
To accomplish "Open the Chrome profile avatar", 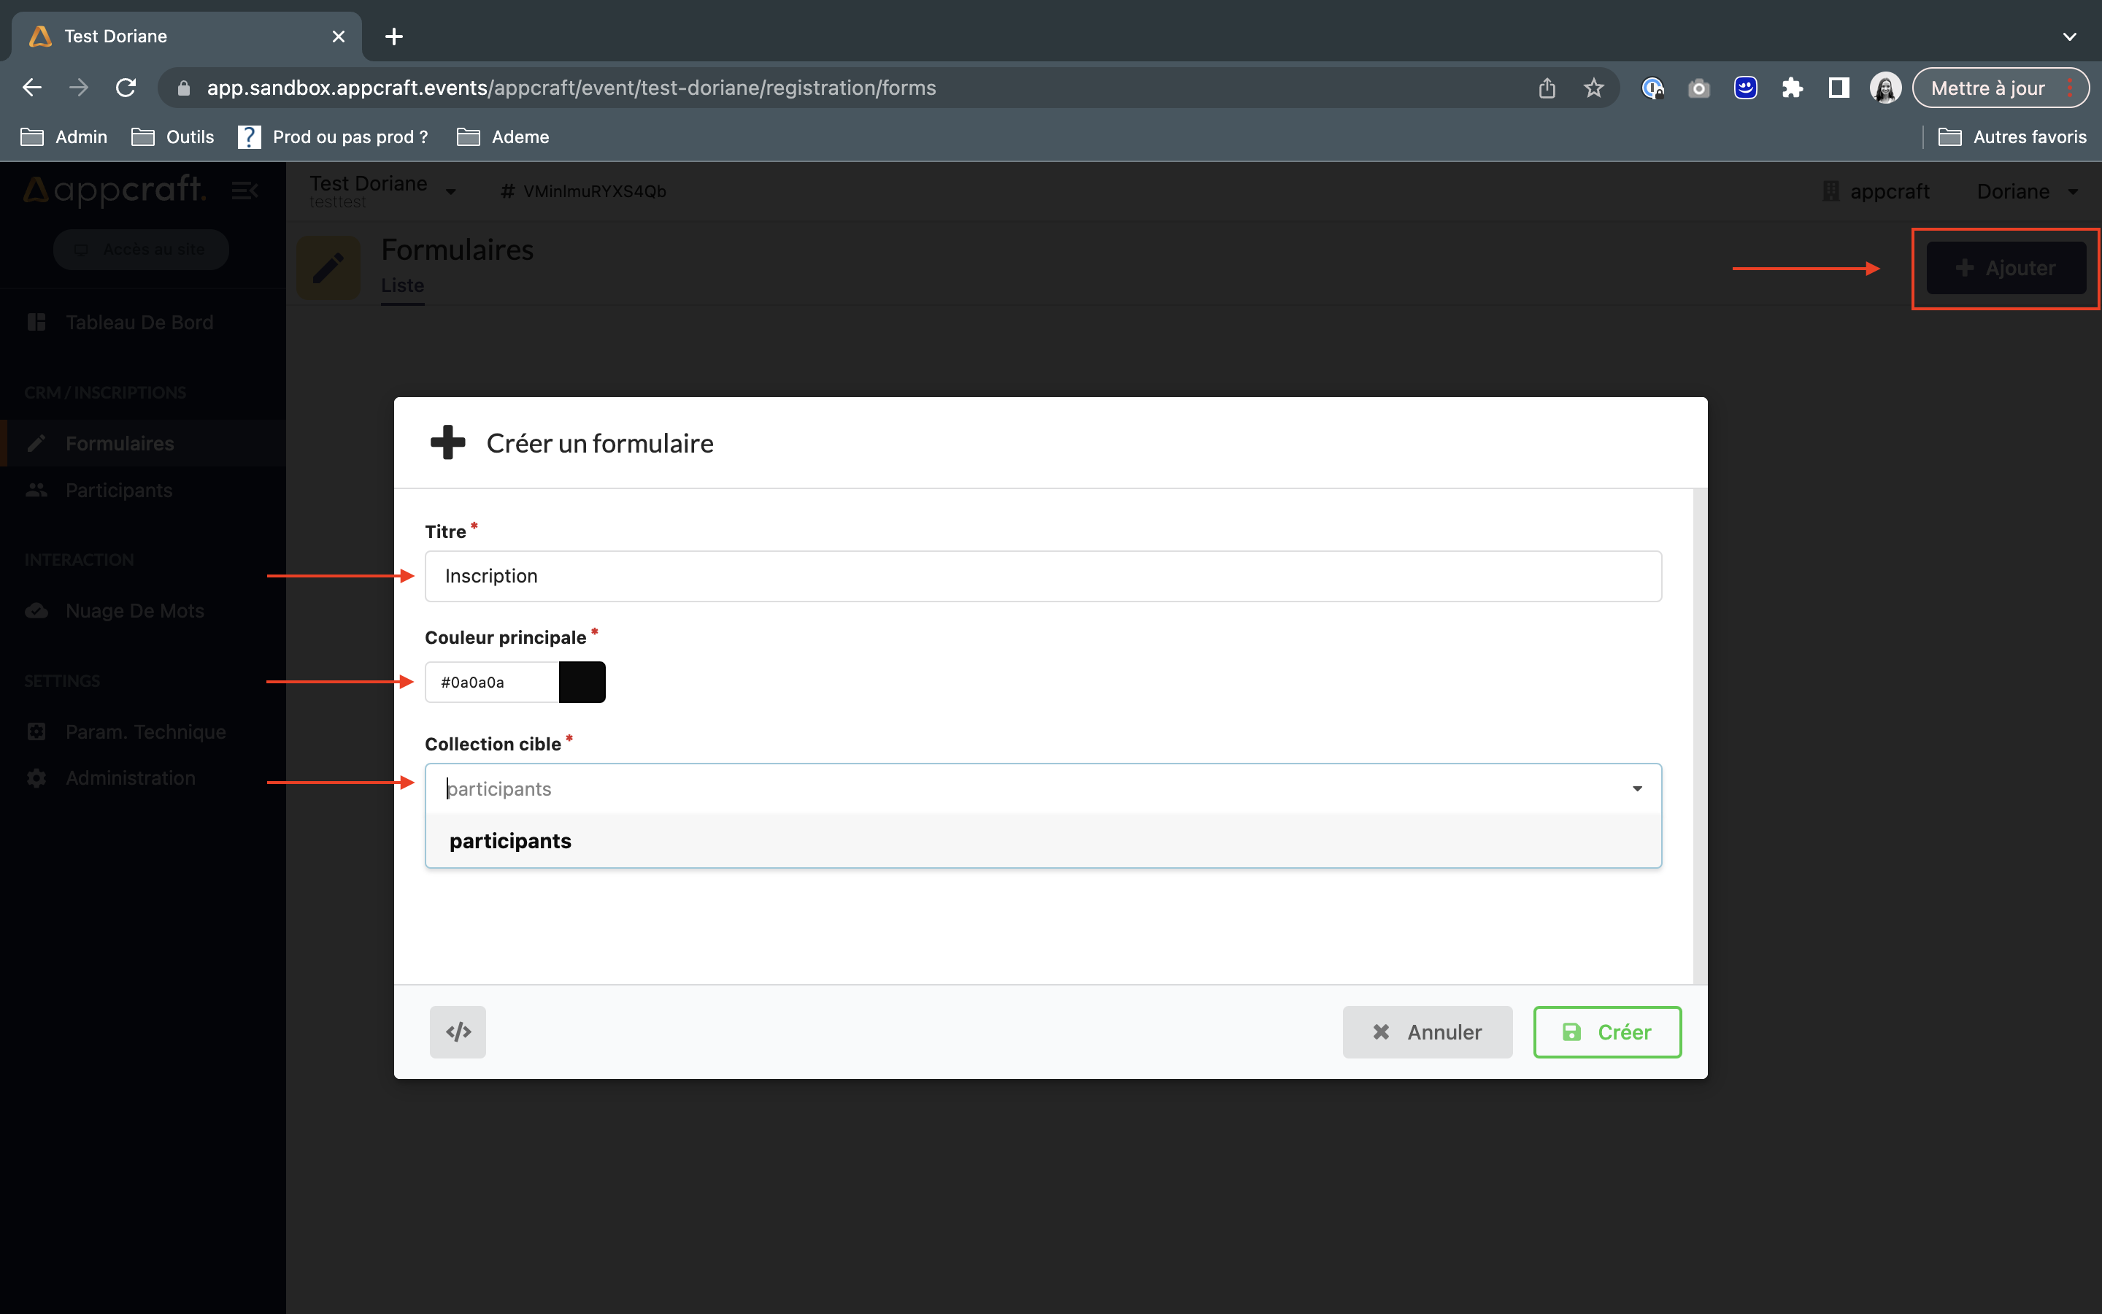I will coord(1885,88).
